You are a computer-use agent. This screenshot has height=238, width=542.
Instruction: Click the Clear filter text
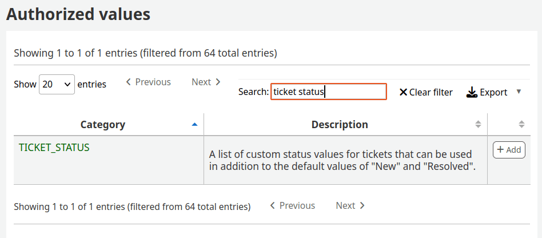coord(431,92)
